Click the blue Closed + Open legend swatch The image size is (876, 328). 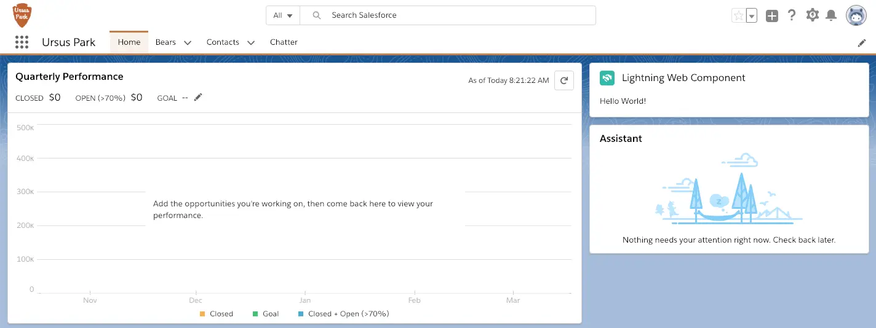click(x=301, y=314)
